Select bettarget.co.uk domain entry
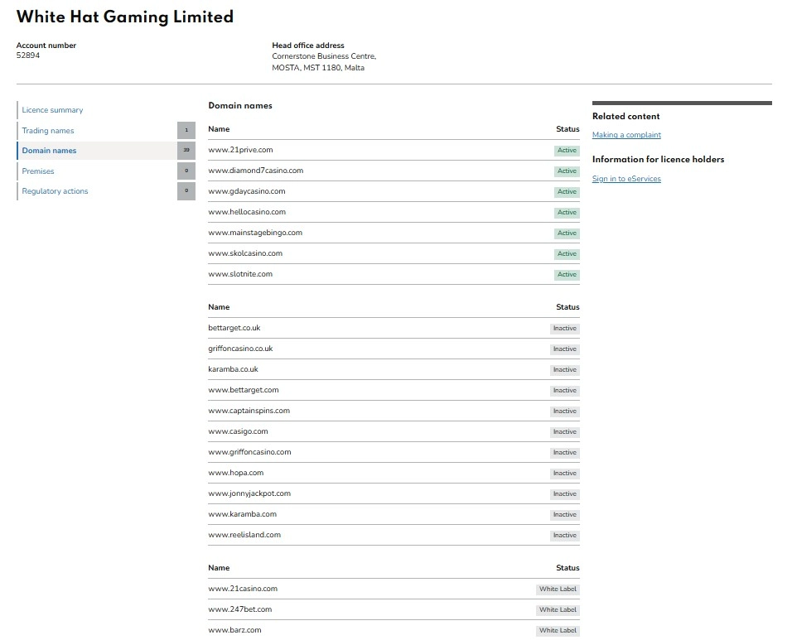 234,328
